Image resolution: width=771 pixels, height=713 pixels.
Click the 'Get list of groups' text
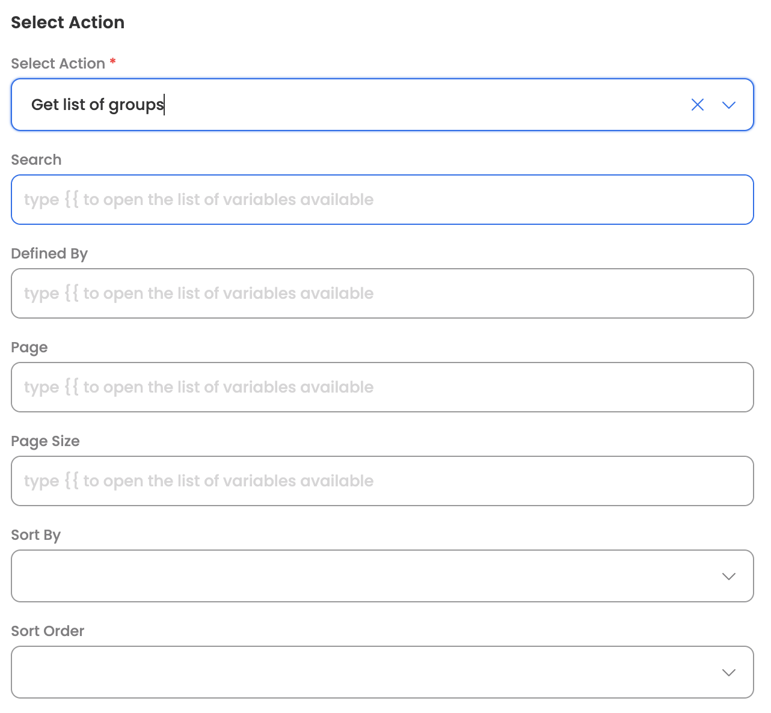(x=97, y=105)
